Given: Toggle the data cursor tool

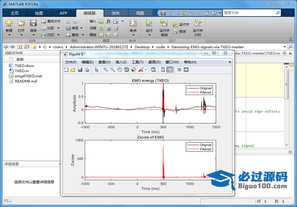Looking at the screenshot, I should pos(133,70).
